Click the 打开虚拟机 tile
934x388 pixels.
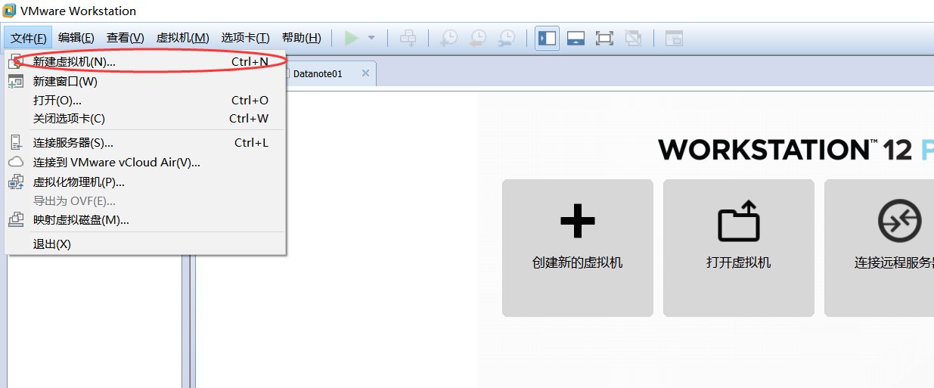[x=739, y=248]
